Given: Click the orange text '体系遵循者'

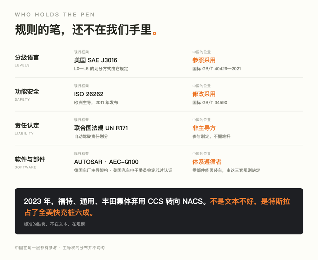Looking at the screenshot, I should point(207,162).
